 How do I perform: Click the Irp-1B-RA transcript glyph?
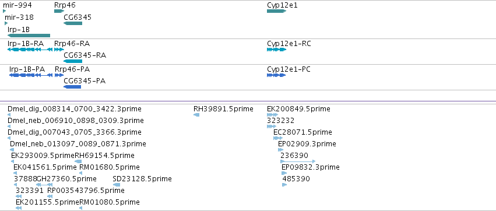click(30, 50)
